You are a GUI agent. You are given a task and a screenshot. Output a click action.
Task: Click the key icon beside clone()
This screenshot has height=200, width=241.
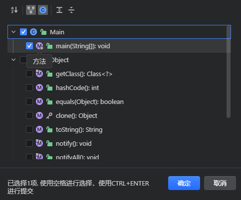coord(49,115)
